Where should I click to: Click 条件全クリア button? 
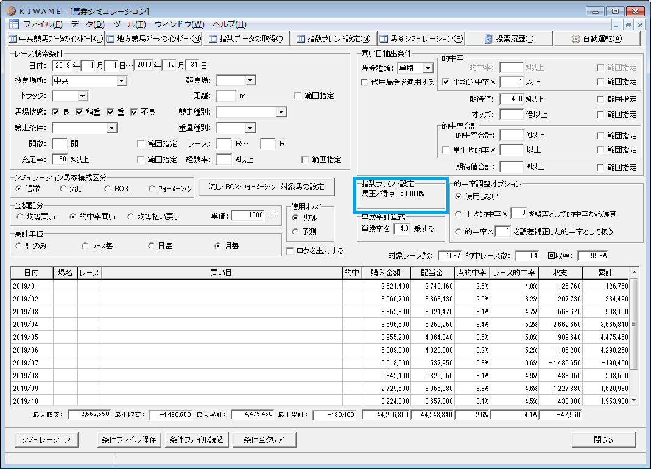(x=264, y=440)
